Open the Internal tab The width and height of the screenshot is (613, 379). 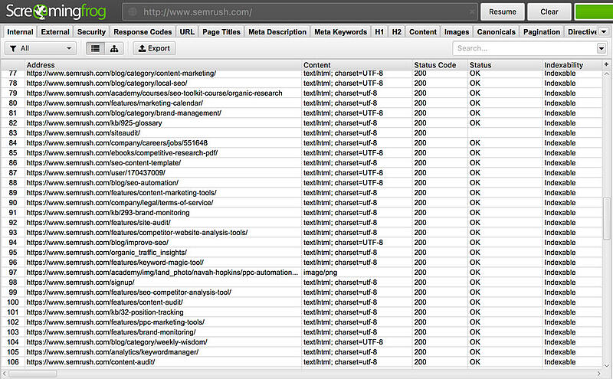(x=20, y=32)
